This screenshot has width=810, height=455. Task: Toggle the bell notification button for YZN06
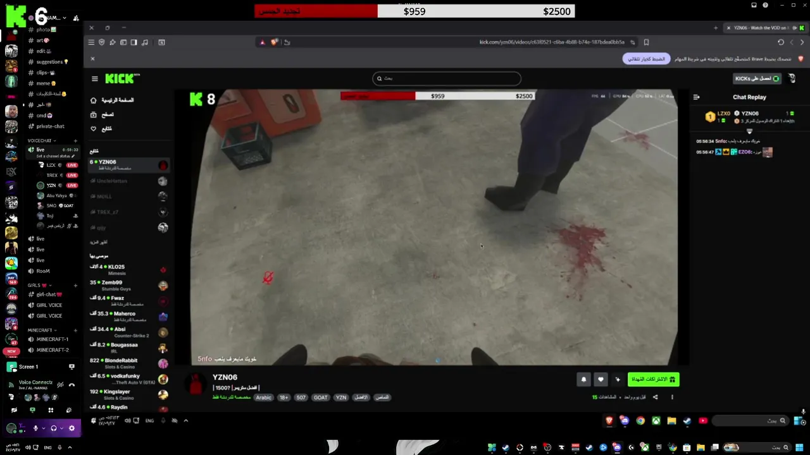coord(583,379)
